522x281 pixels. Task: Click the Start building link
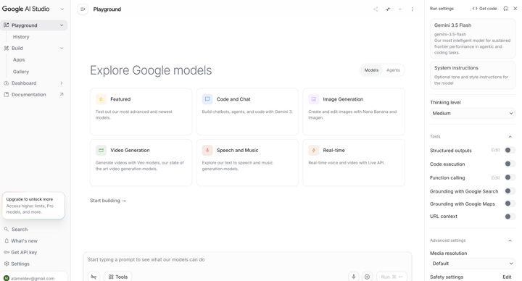point(108,201)
